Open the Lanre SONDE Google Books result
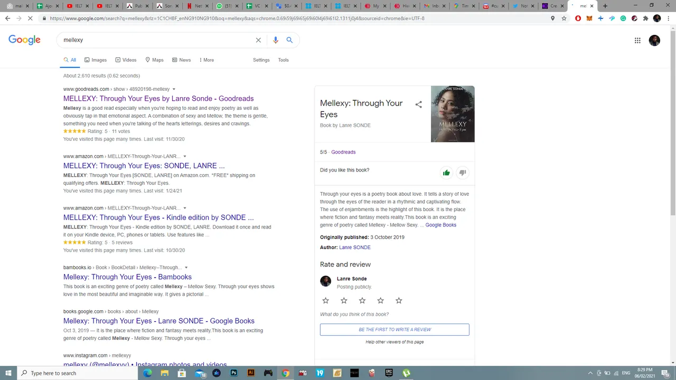The width and height of the screenshot is (676, 380). [x=159, y=321]
